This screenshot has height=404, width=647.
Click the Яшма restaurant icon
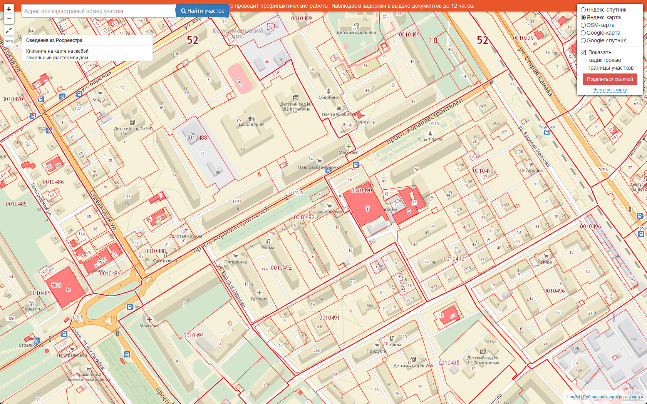pyautogui.click(x=268, y=242)
